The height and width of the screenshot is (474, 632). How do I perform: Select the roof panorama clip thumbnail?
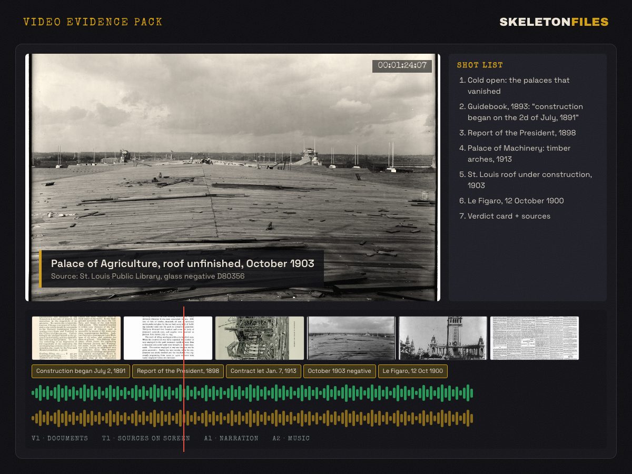351,338
